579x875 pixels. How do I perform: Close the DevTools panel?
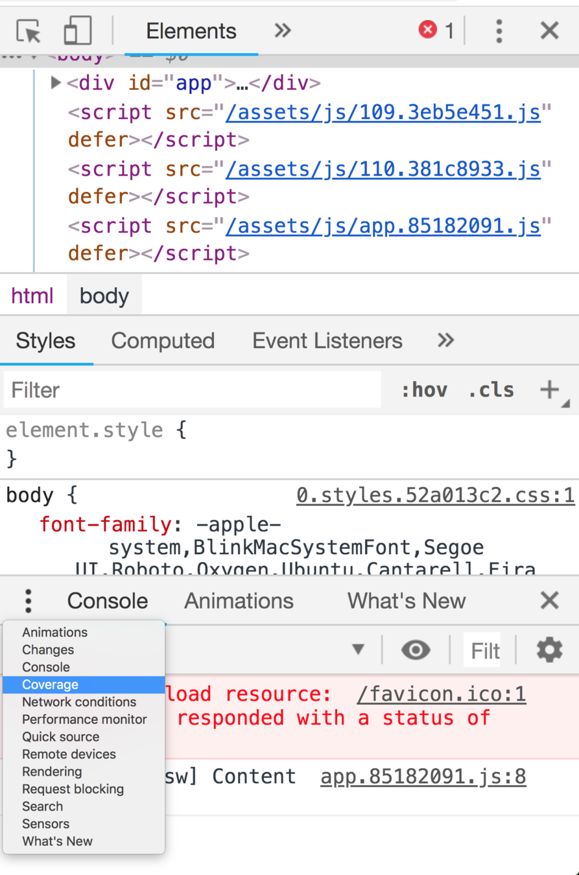[x=549, y=30]
